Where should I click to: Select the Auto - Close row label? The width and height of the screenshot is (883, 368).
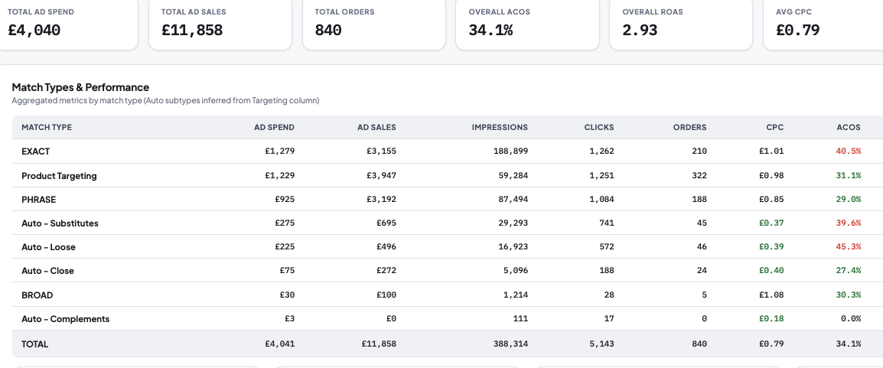tap(48, 271)
